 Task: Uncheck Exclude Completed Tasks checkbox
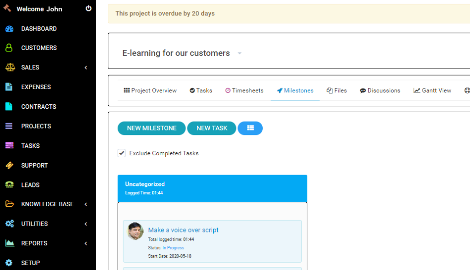point(122,153)
